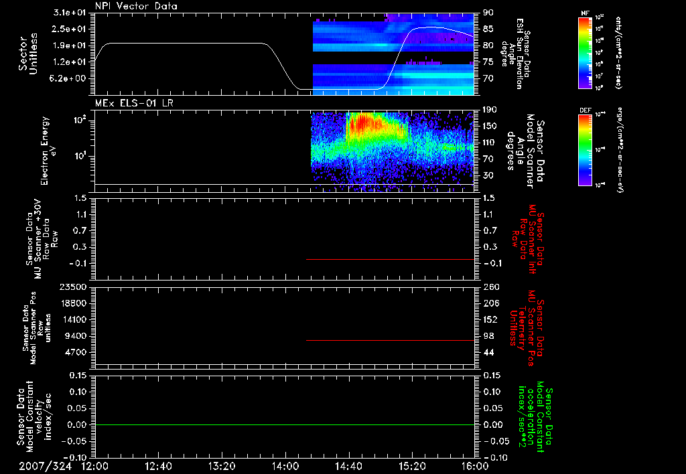
Task: Click the 150 scanner angle tick label
Action: 491,126
